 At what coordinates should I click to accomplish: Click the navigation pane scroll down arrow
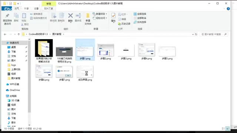pos(29,125)
